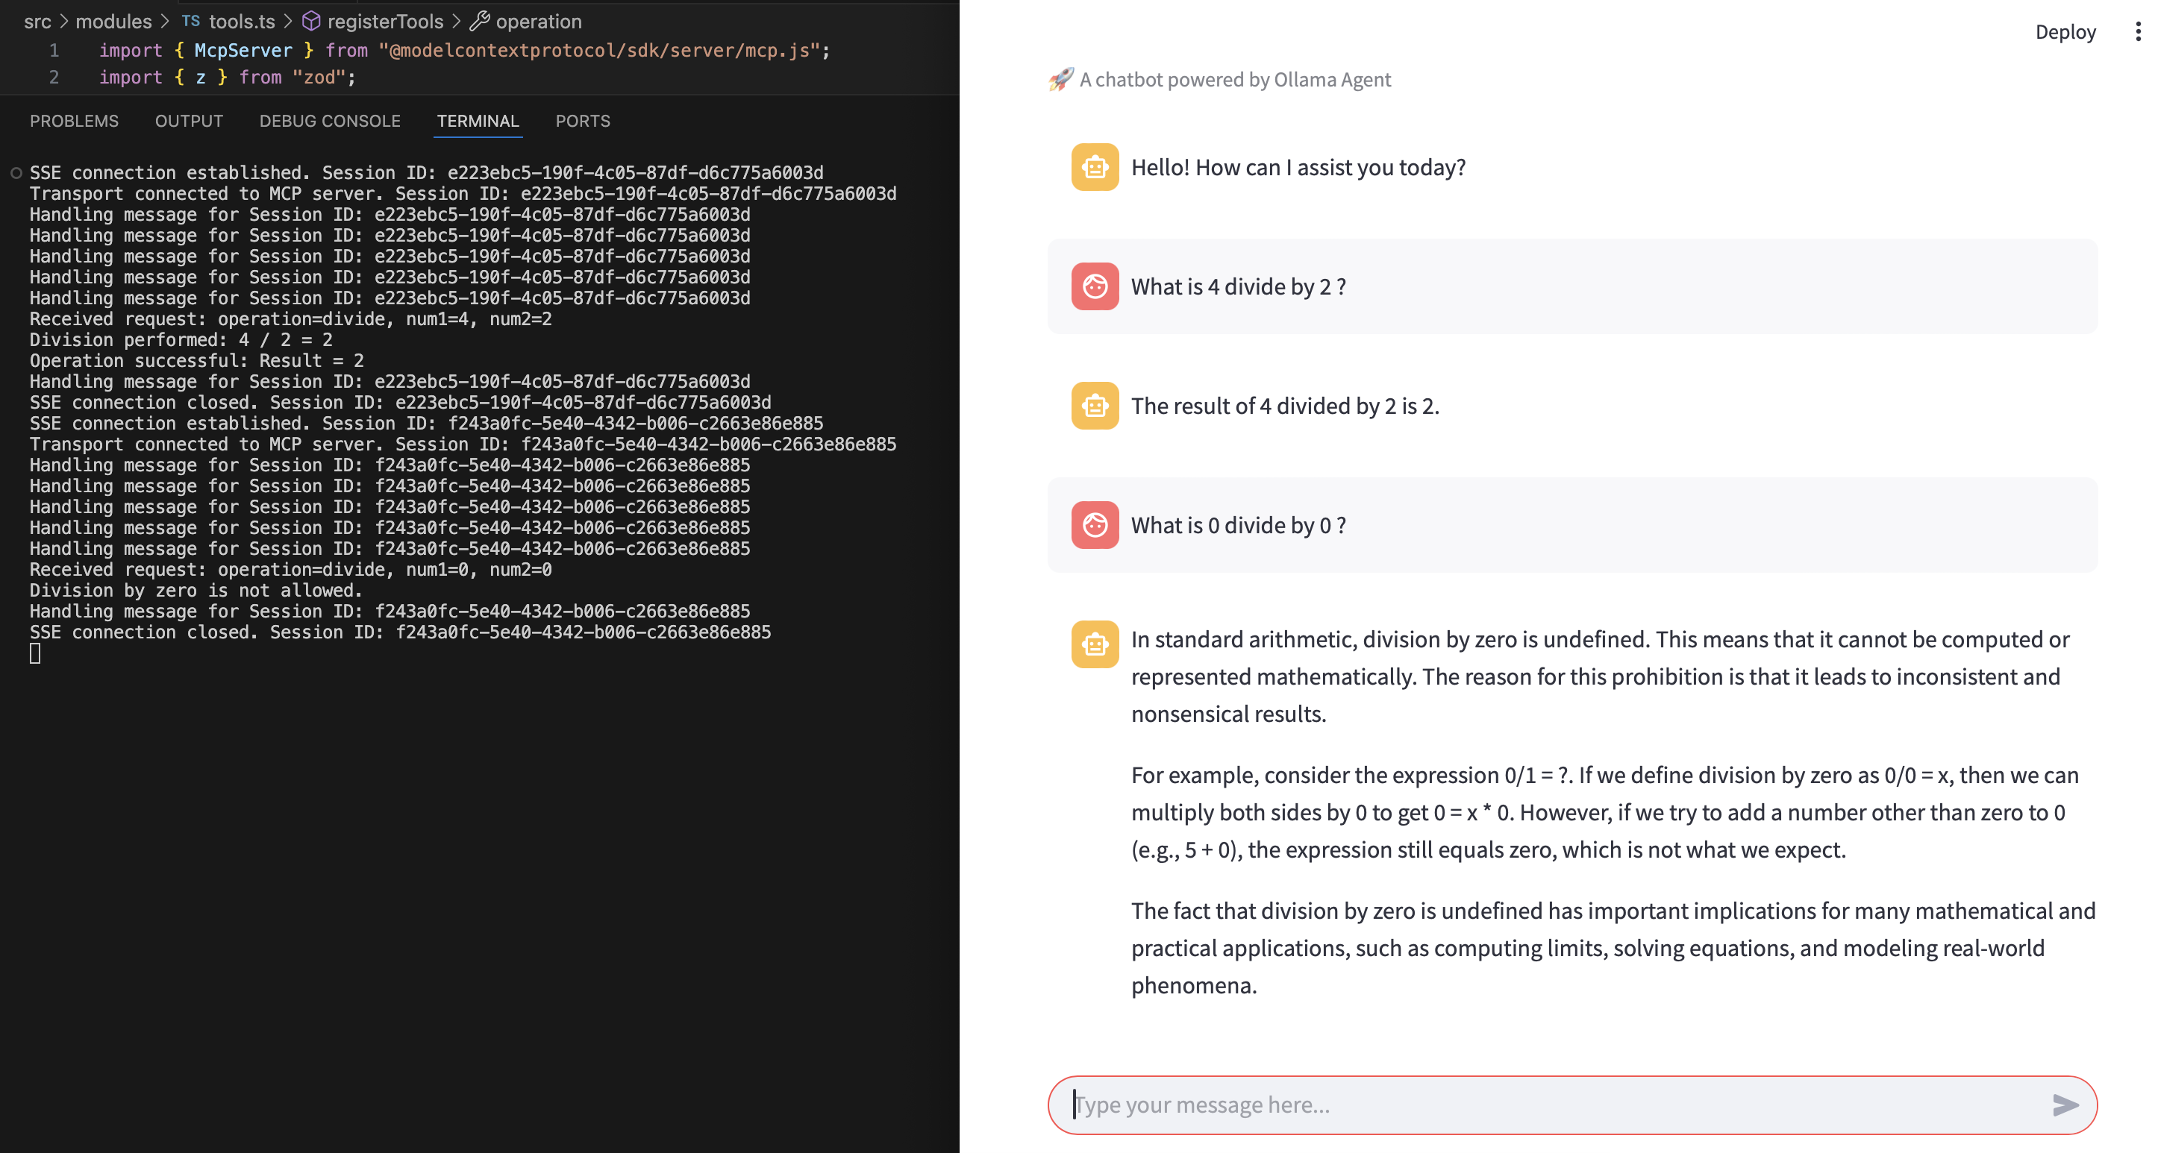Click "Received request: operation=divide, num1=0, num2=0" line
The image size is (2158, 1153).
click(291, 571)
